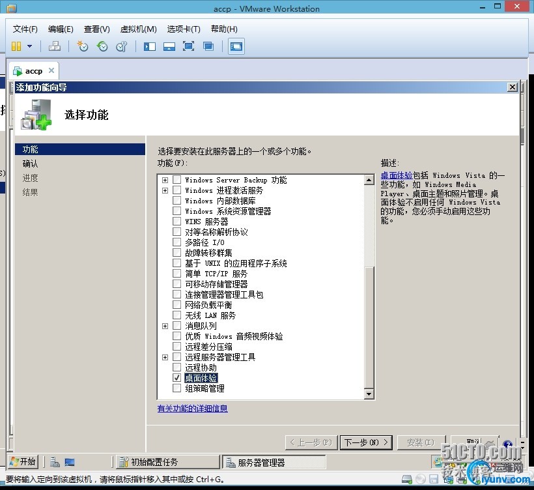Click the 无线 LAN 服务 feature label
Viewport: 534px width, 490px height.
pos(210,315)
